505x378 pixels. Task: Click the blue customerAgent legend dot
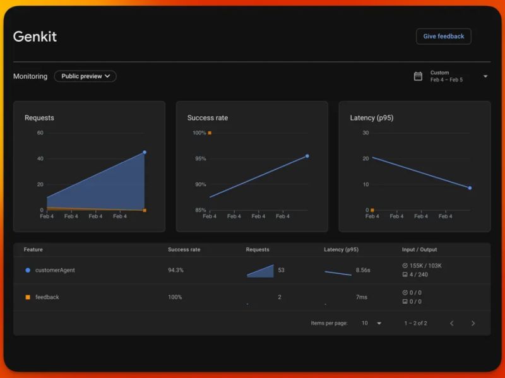tap(28, 270)
